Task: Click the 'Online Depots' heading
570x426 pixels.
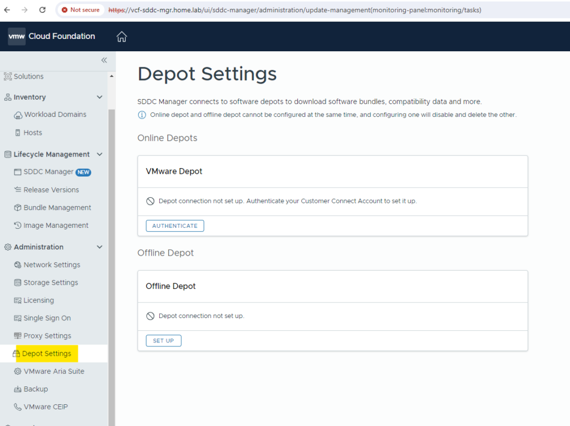Action: 167,138
